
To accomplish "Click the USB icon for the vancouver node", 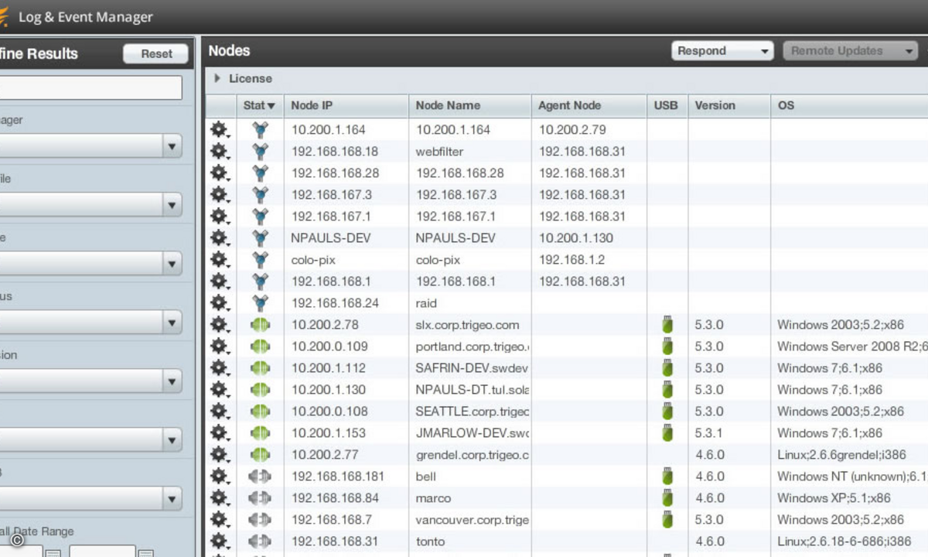I will click(x=667, y=520).
